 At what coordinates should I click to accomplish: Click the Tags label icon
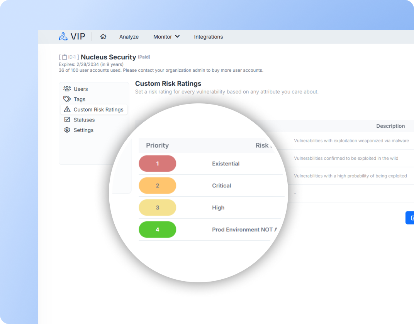pyautogui.click(x=67, y=99)
